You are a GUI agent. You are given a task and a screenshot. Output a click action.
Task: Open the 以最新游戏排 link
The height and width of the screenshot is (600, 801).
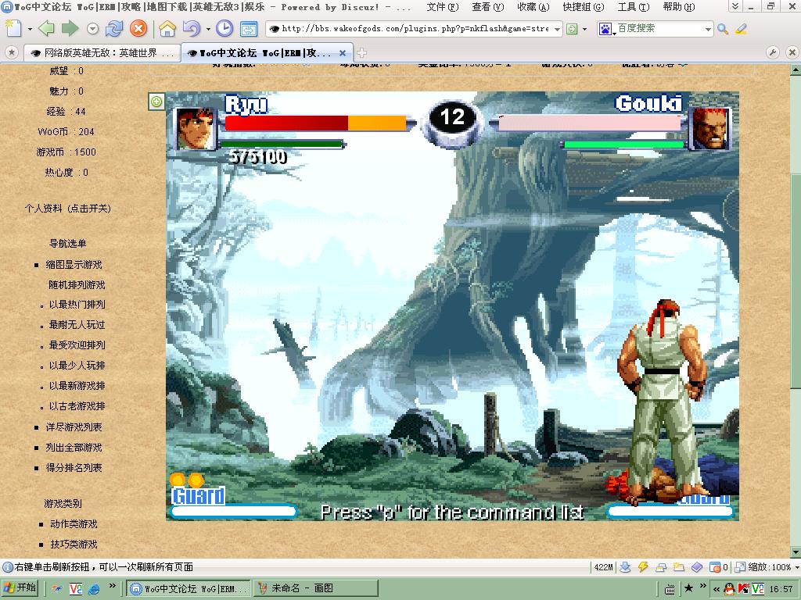tap(77, 386)
